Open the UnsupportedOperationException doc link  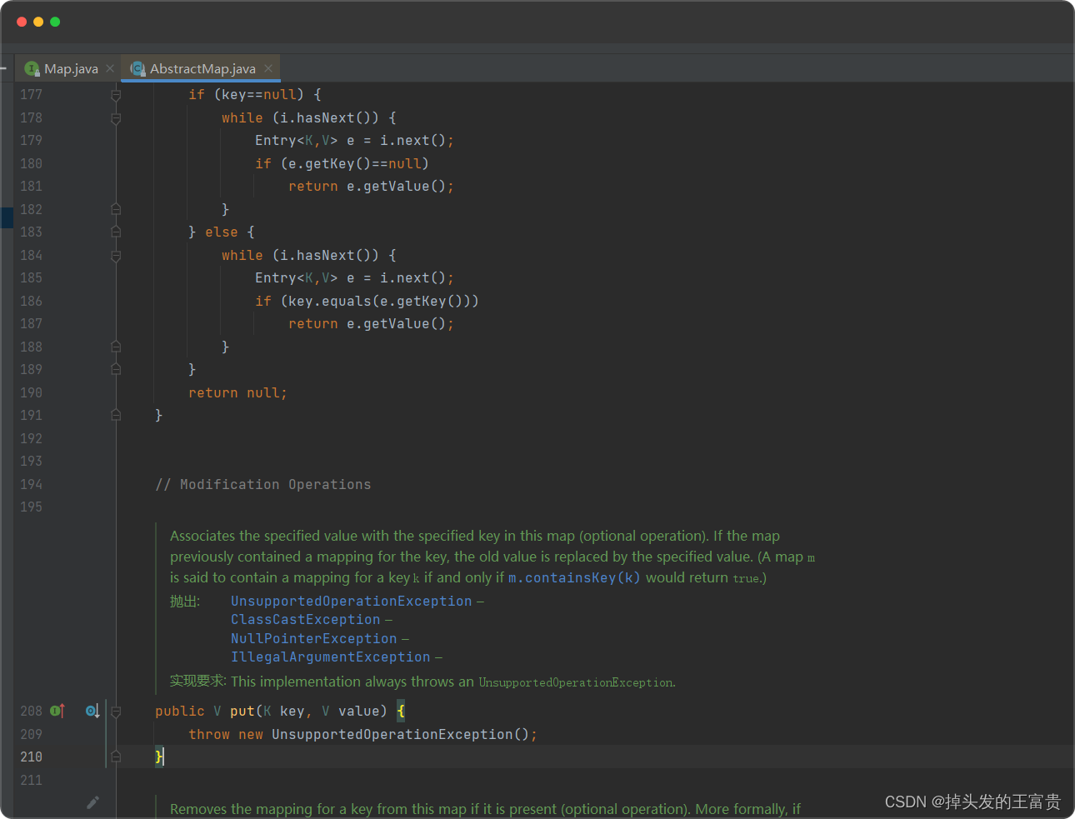pyautogui.click(x=351, y=602)
